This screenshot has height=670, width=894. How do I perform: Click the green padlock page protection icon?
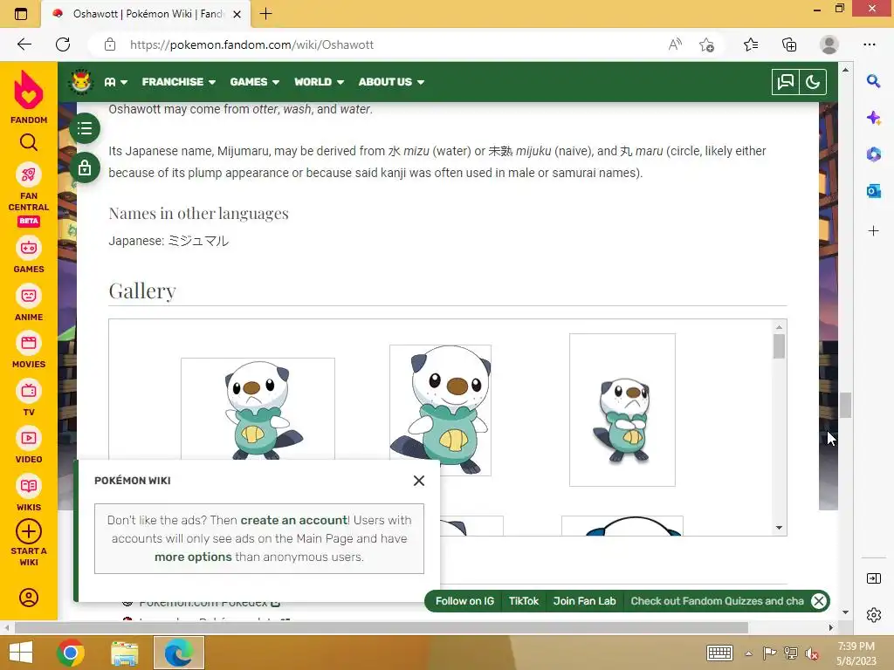[x=85, y=167]
